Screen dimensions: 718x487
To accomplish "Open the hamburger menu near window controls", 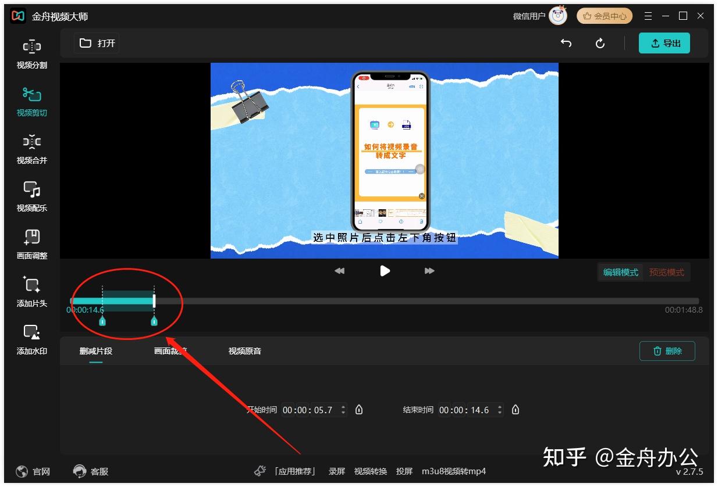I will 648,16.
